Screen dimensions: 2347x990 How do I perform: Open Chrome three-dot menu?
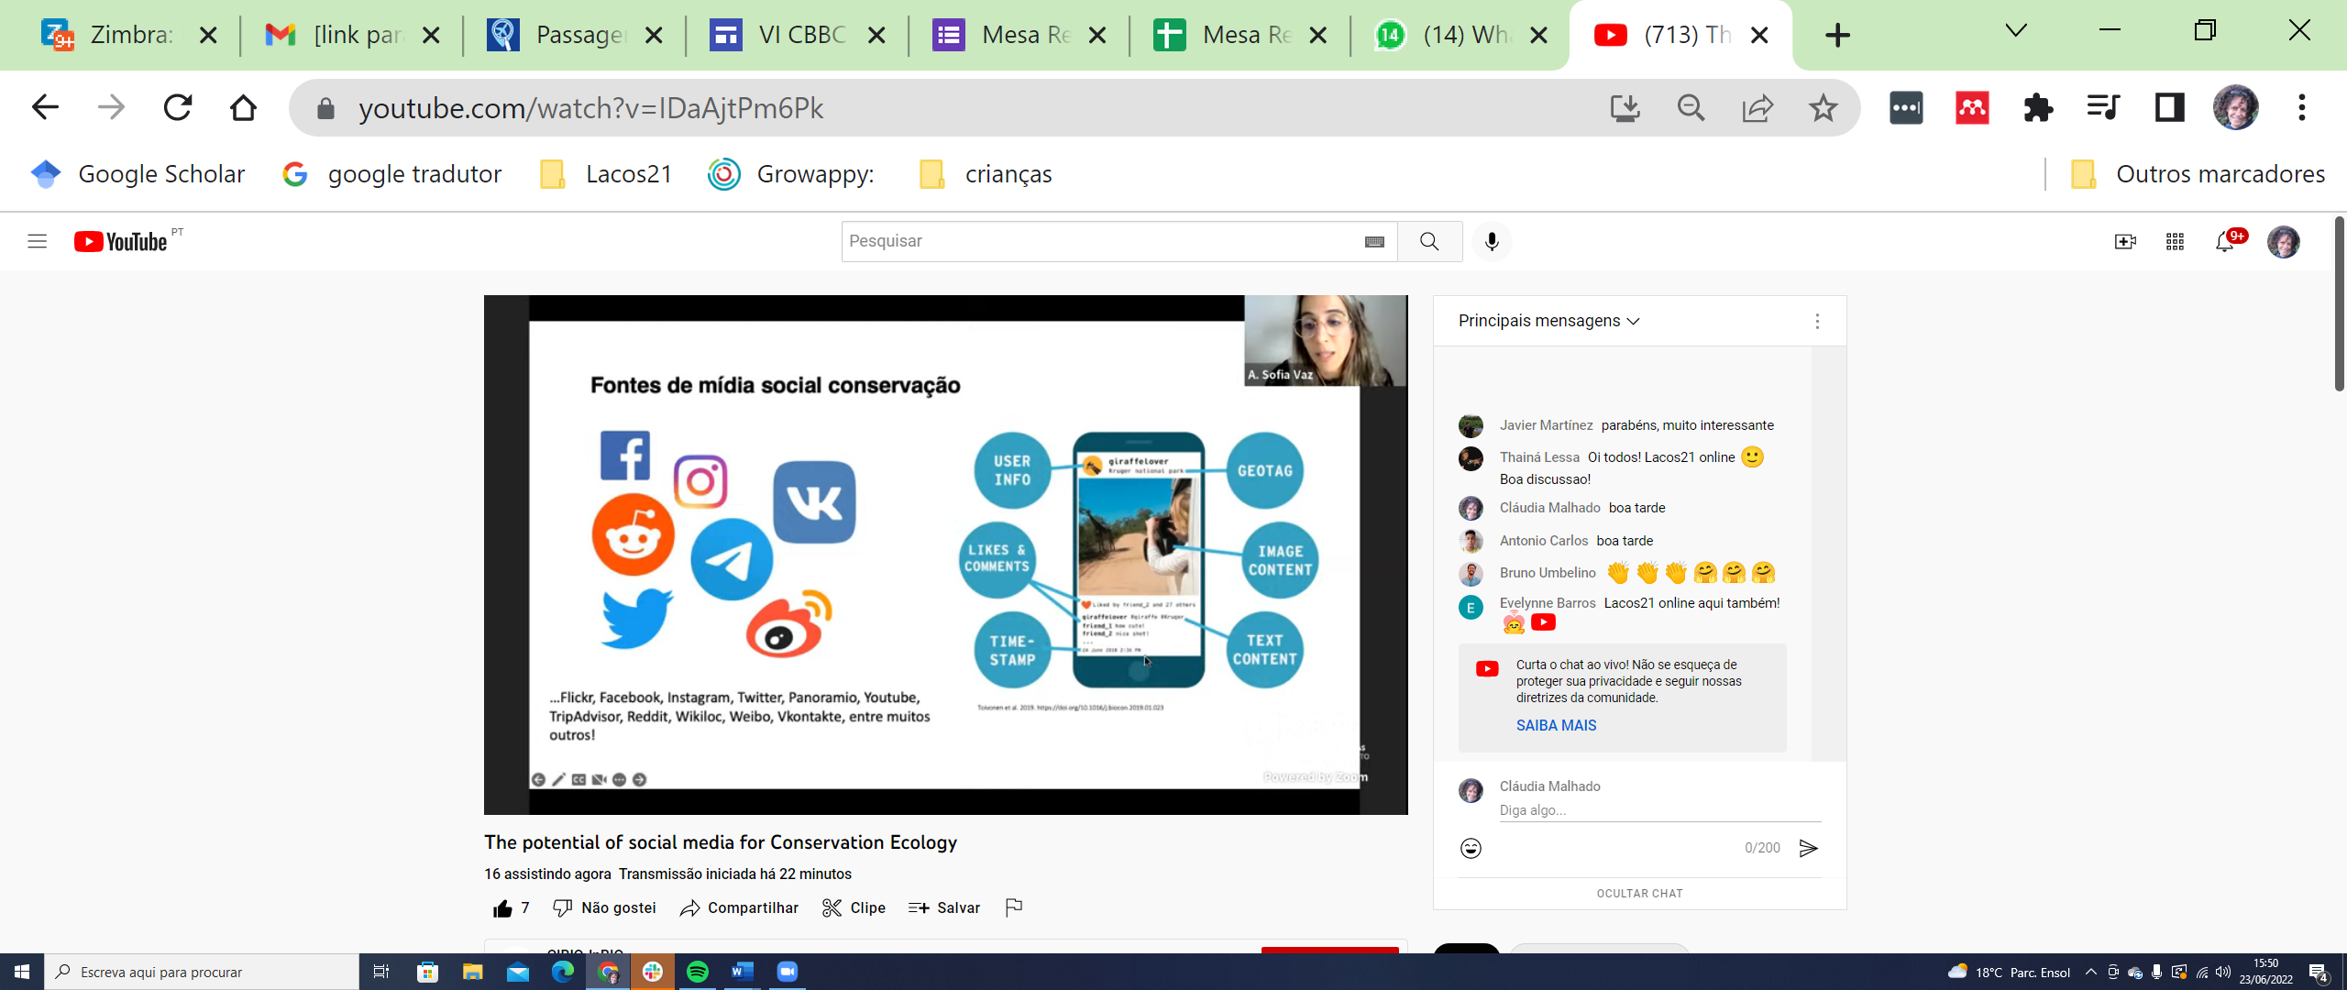[2301, 108]
